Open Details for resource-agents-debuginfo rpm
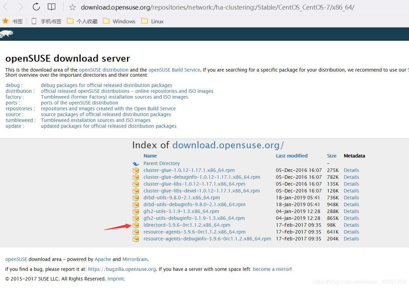Screen dimensions: 409x288 click(x=351, y=239)
